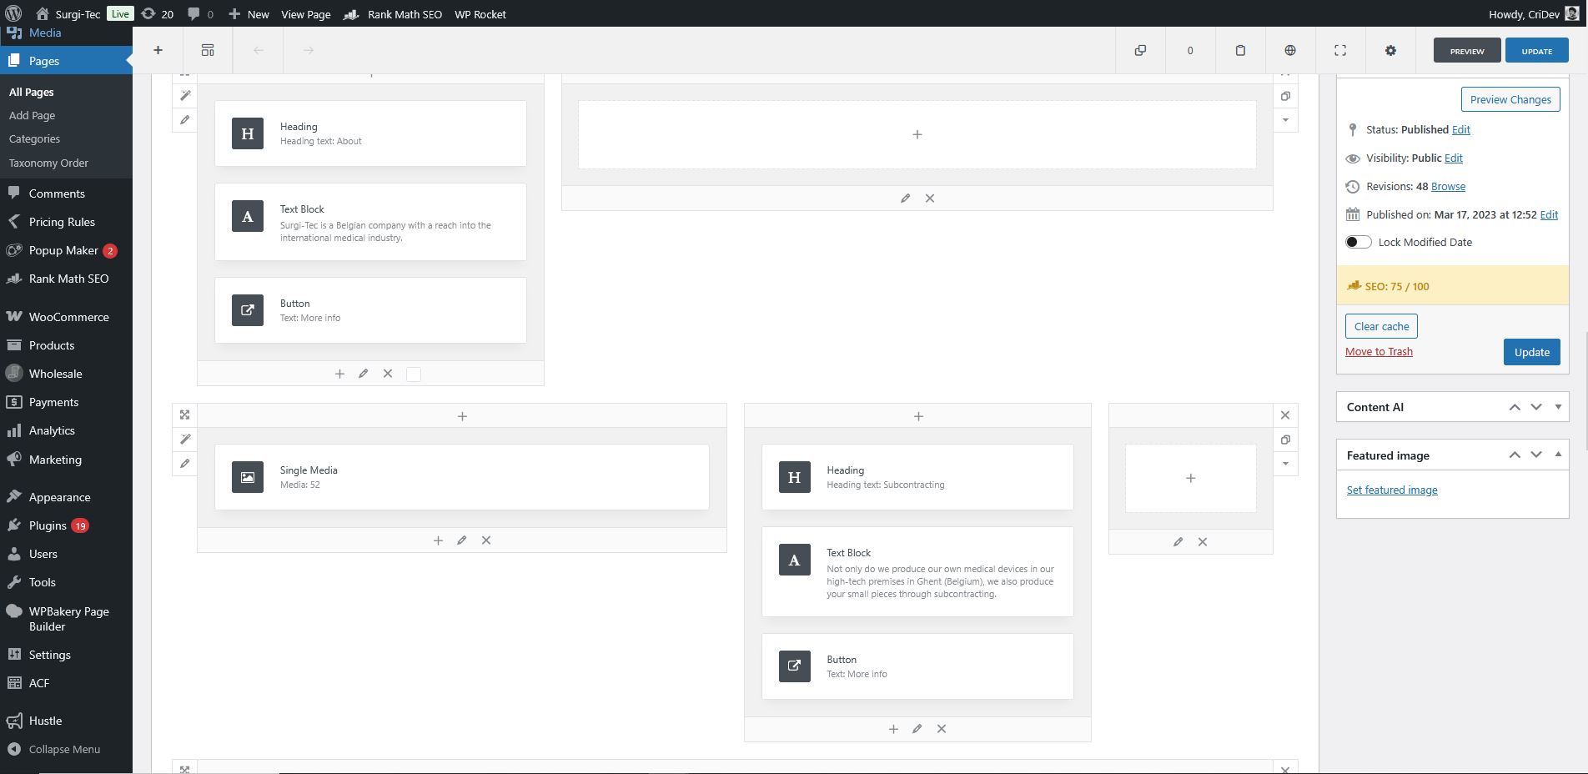Click the small checkbox below About column
Viewport: 1588px width, 774px height.
414,374
